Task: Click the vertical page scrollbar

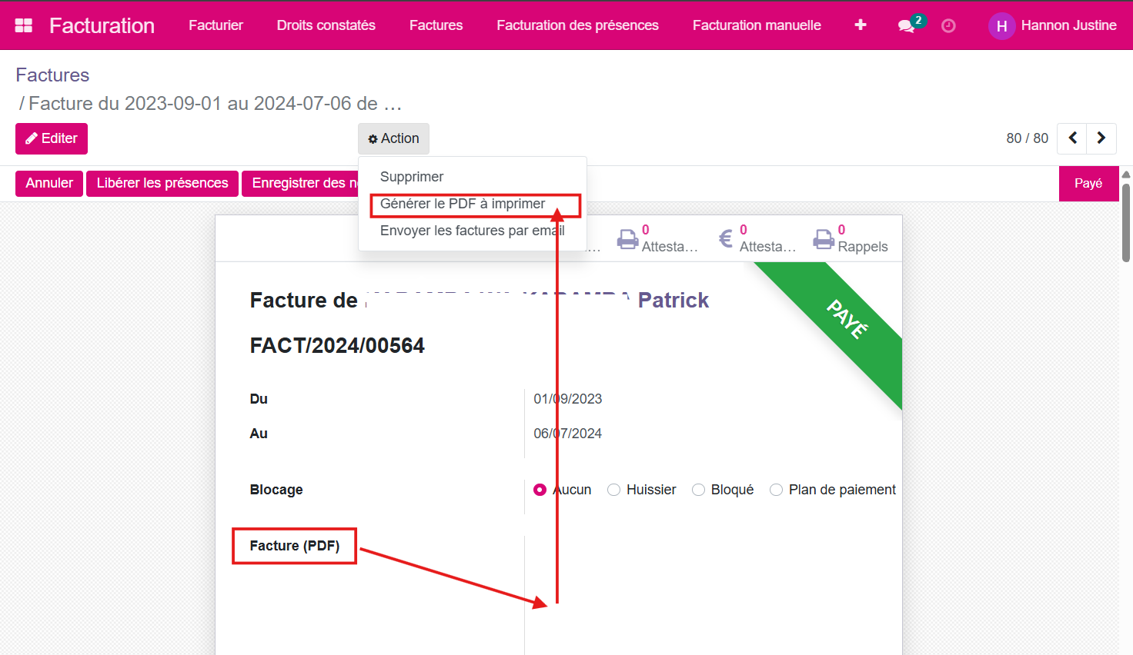Action: 1126,223
